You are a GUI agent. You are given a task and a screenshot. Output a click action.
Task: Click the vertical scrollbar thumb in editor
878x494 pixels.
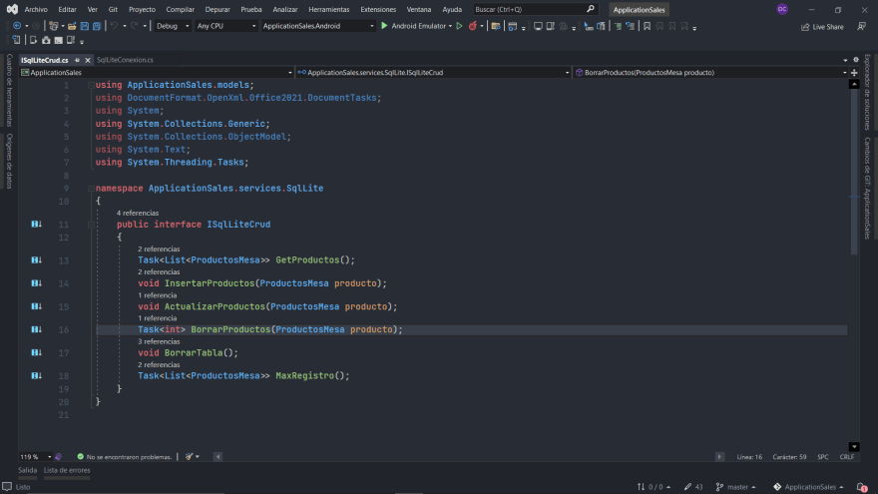click(854, 171)
